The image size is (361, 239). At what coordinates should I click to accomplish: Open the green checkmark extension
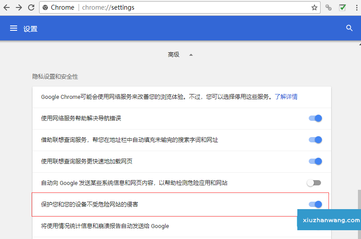[x=342, y=7]
